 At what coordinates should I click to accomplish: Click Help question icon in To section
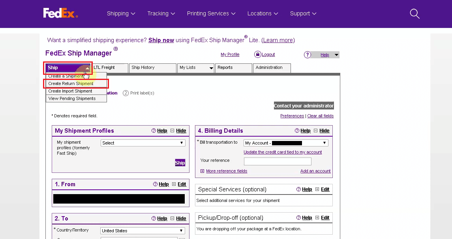tap(154, 218)
